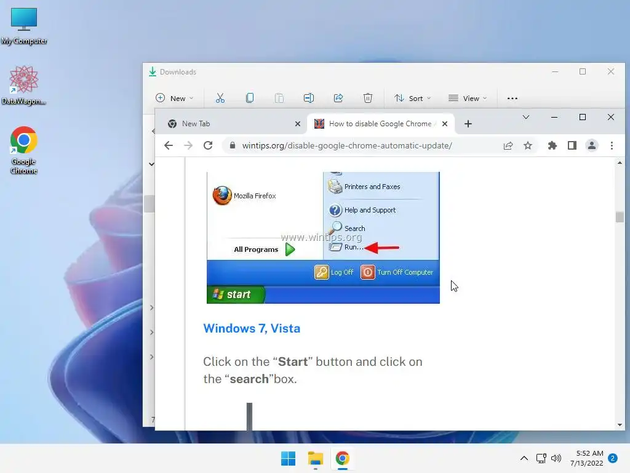Click Rename icon in Downloads window toolbar
This screenshot has height=473, width=630.
(309, 98)
